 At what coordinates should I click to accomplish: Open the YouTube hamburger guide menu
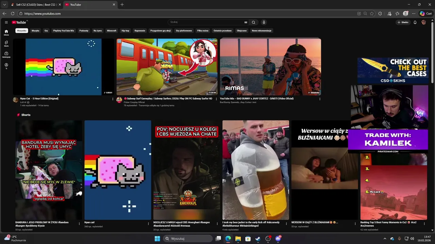click(6, 22)
